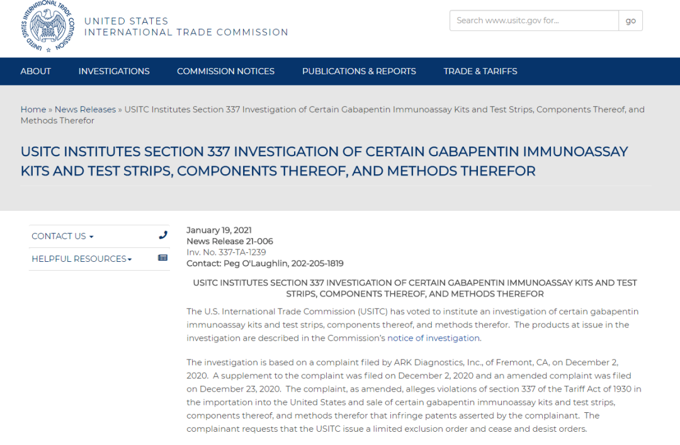The width and height of the screenshot is (680, 445).
Task: Expand the Contact Us dropdown
Action: coord(62,236)
